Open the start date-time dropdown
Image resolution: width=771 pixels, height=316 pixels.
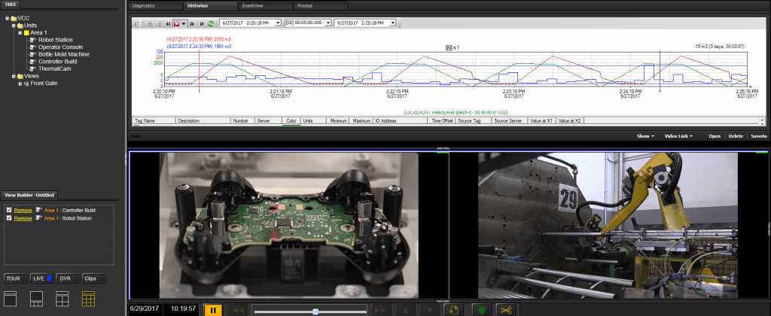278,23
